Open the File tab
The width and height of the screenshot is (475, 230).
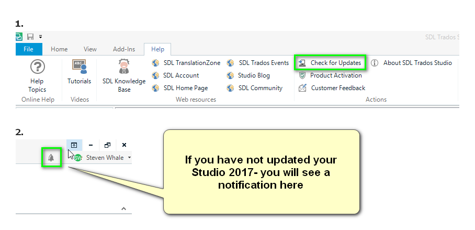click(x=29, y=49)
